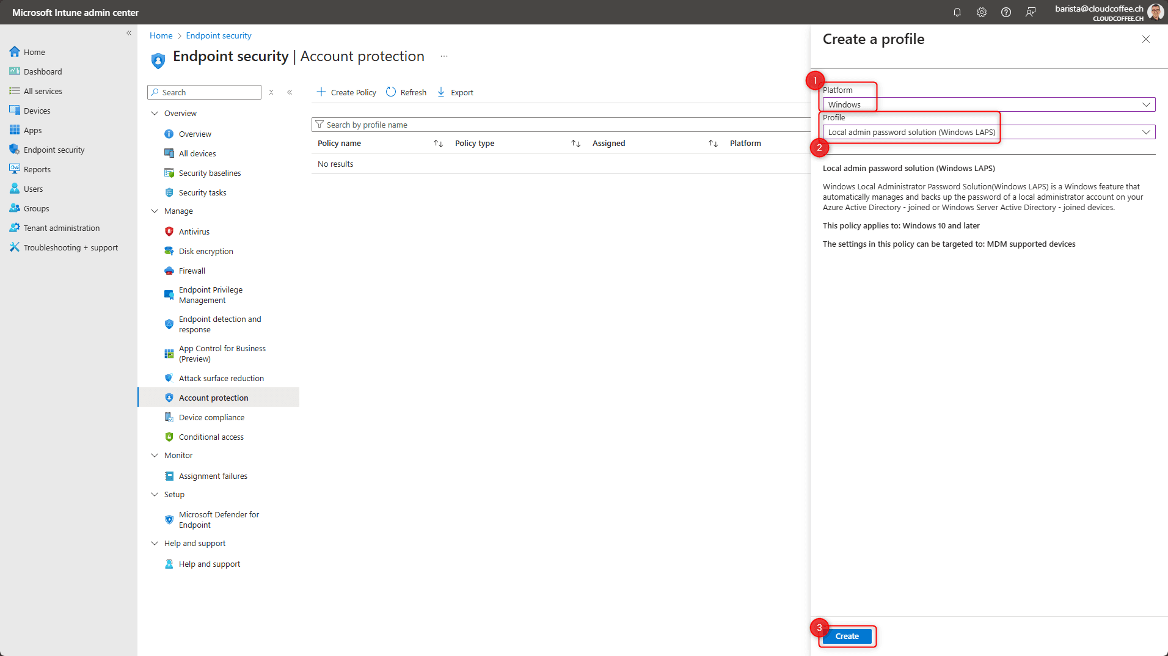The height and width of the screenshot is (656, 1168).
Task: Open the Firewall settings
Action: pos(192,271)
